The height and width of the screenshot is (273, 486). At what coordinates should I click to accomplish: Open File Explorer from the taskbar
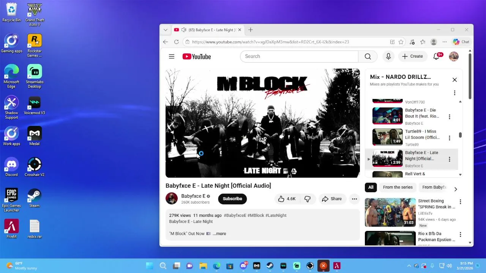[203, 266]
